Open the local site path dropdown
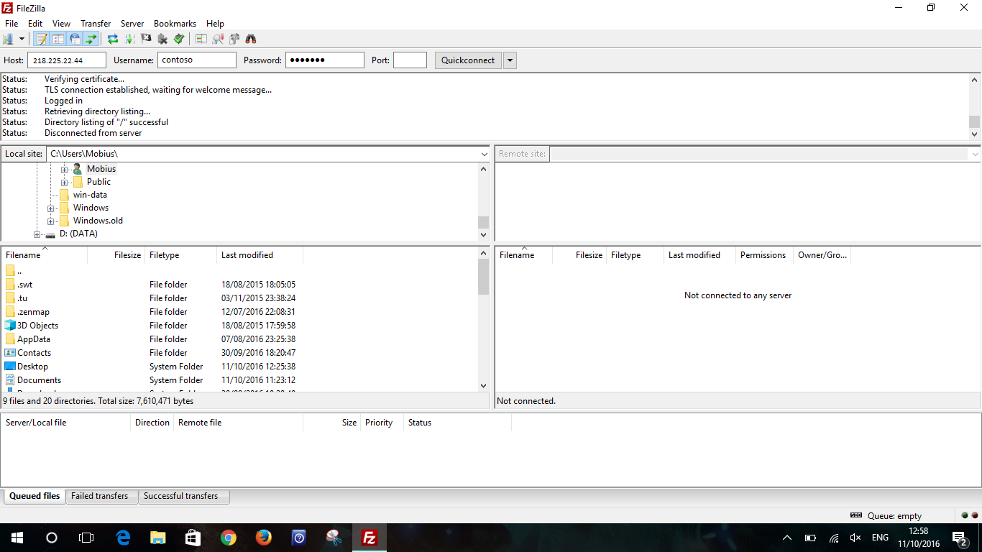This screenshot has height=552, width=982. 483,153
